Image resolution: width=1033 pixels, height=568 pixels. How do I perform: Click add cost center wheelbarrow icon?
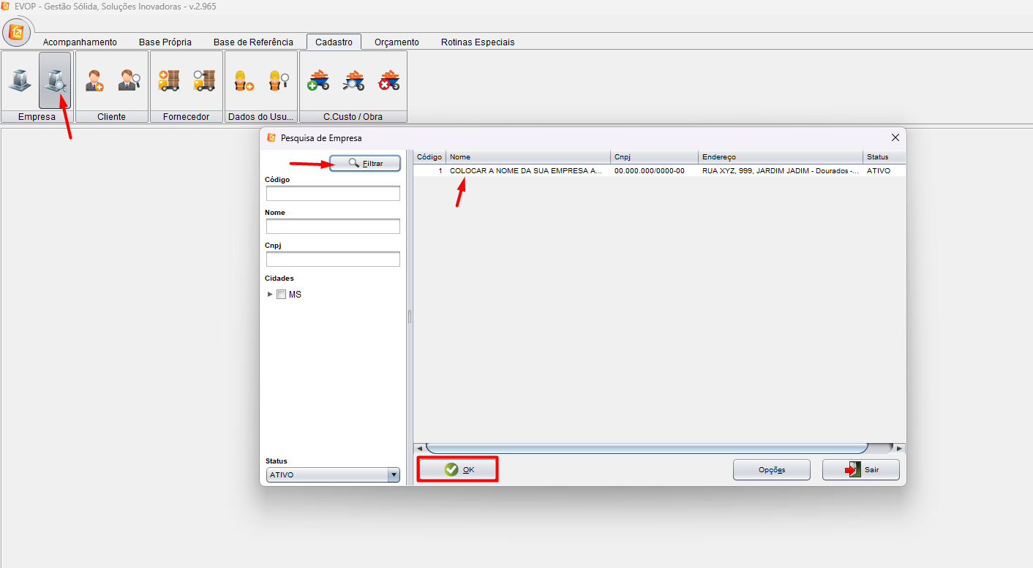[318, 80]
